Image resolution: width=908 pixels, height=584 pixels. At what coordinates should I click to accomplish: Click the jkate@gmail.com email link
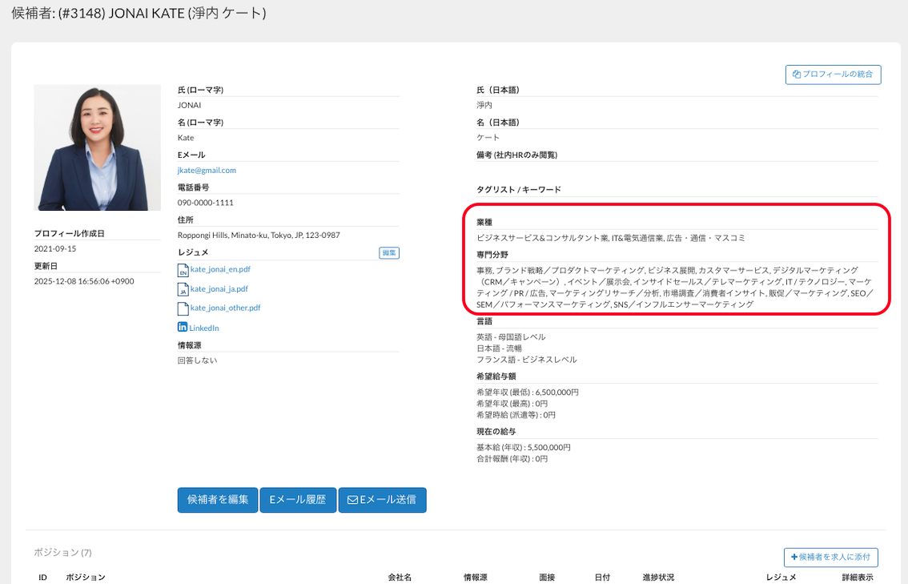(207, 171)
